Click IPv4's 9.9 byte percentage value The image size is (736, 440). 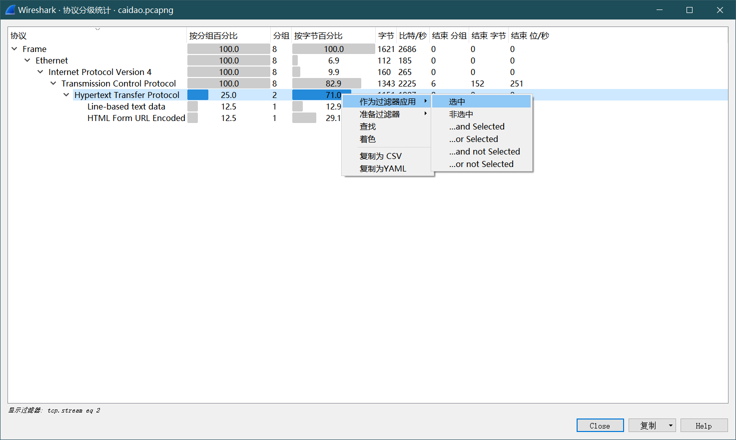[x=334, y=72]
